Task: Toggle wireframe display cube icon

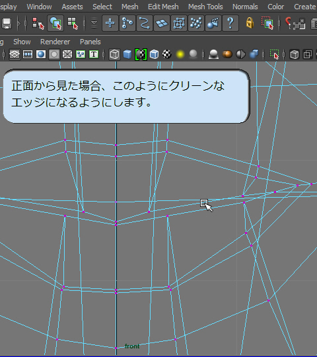Action: pos(114,54)
